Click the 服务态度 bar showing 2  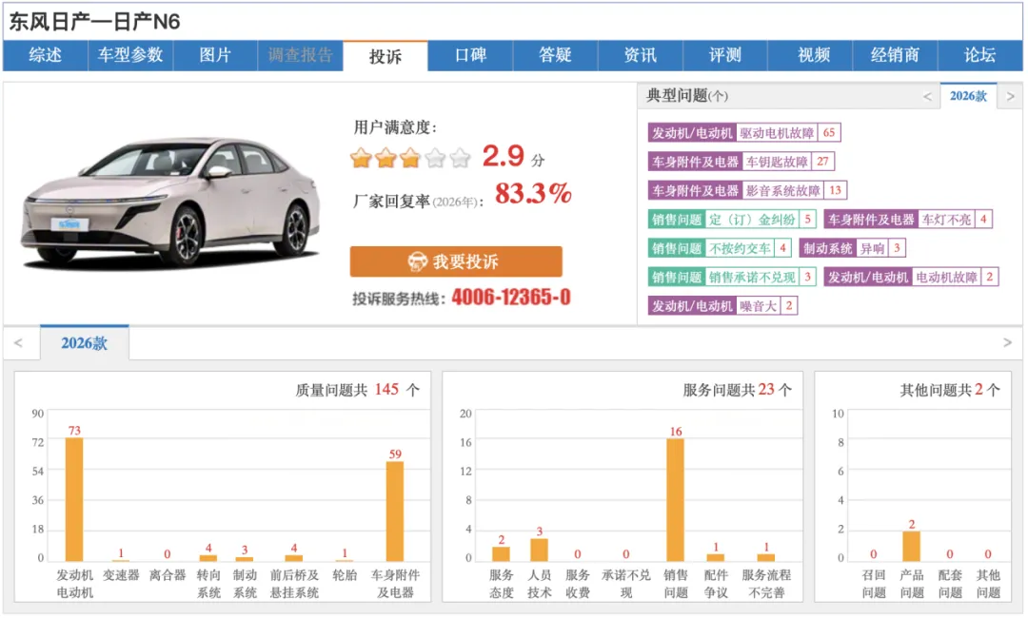(501, 554)
